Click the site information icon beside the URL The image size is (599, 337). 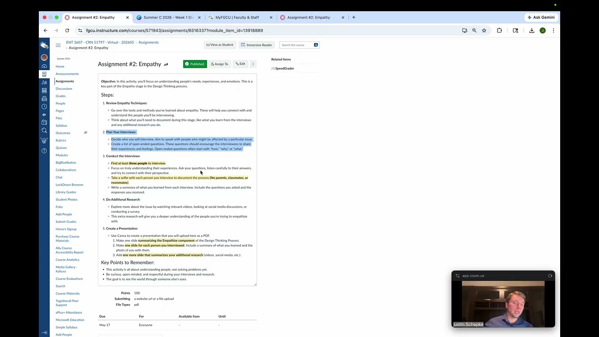point(80,30)
